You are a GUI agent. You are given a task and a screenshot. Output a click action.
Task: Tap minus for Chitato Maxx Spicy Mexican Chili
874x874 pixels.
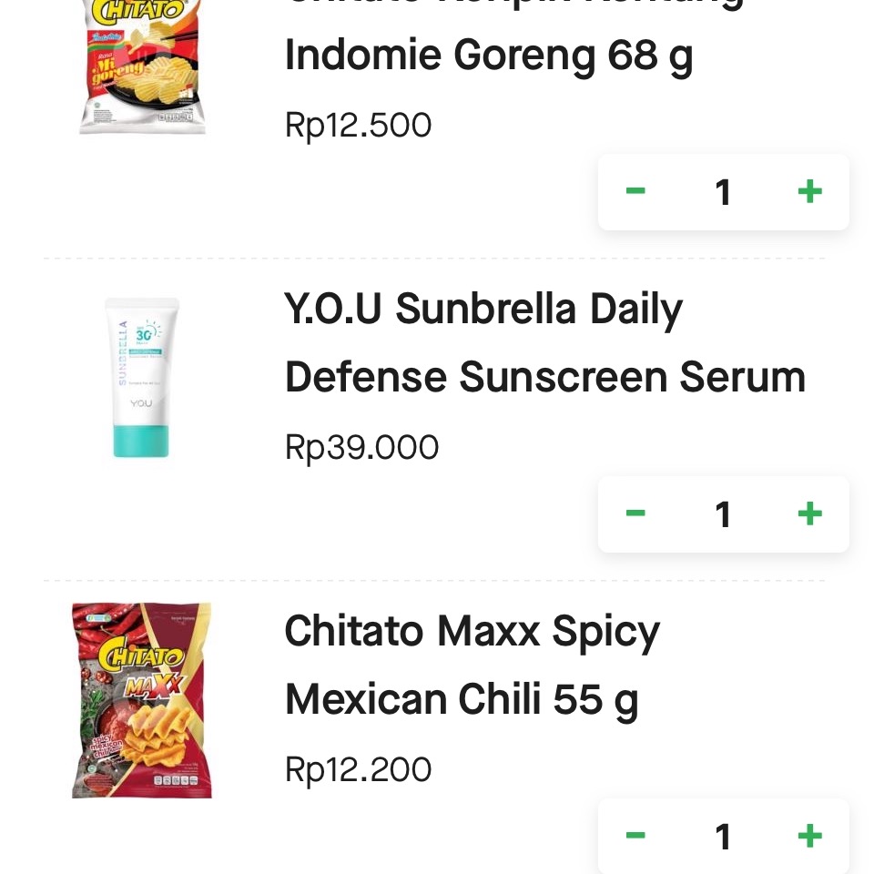pyautogui.click(x=635, y=835)
